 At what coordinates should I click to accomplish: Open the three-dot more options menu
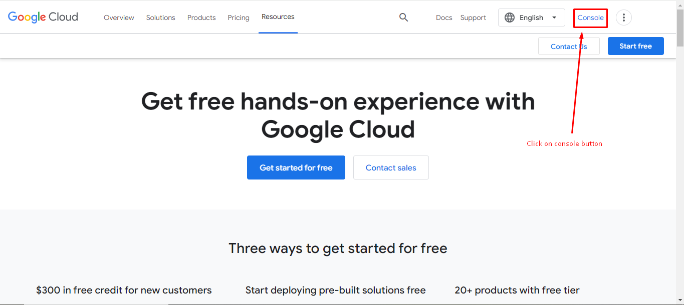tap(623, 17)
